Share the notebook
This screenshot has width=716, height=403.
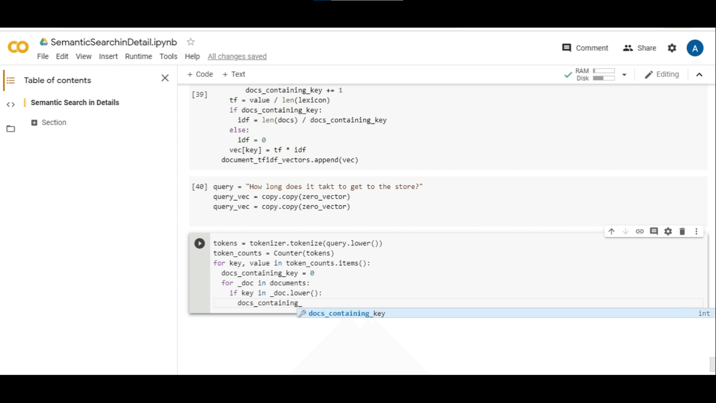coord(639,48)
